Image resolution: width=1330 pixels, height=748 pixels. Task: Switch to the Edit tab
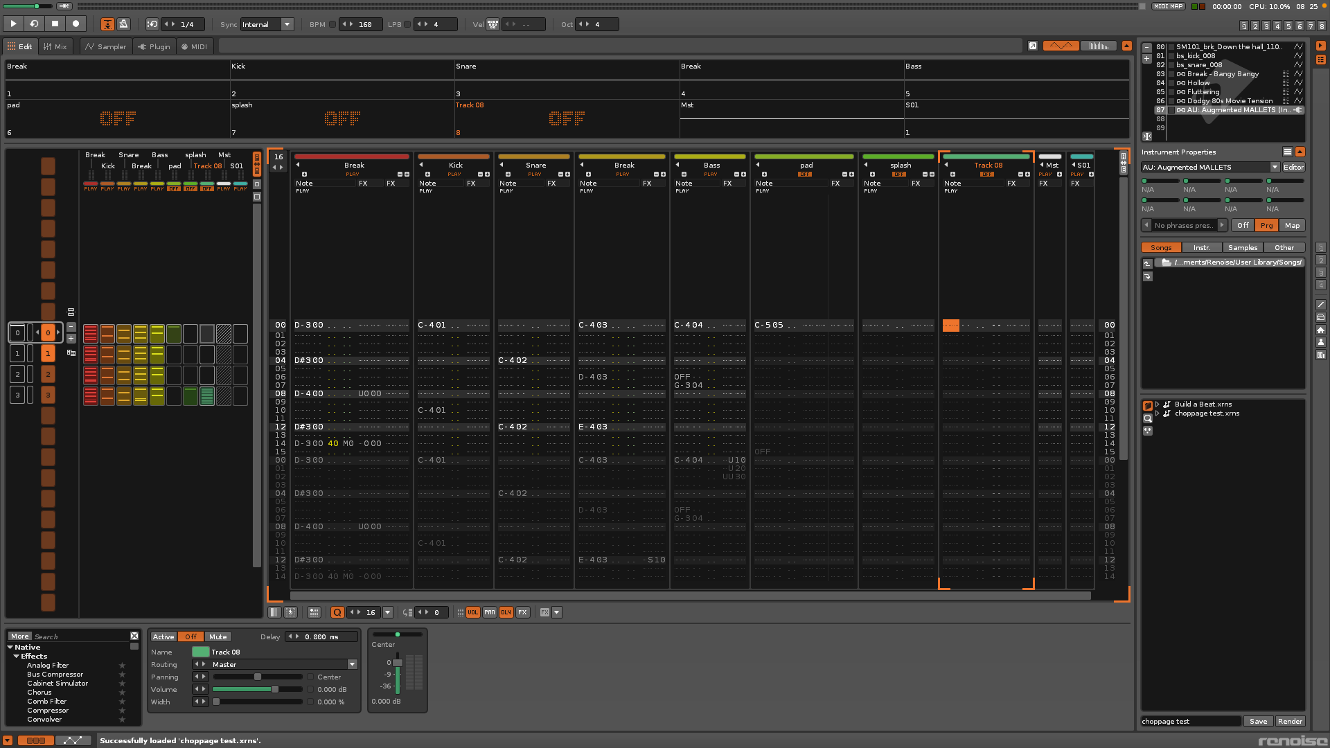point(20,46)
